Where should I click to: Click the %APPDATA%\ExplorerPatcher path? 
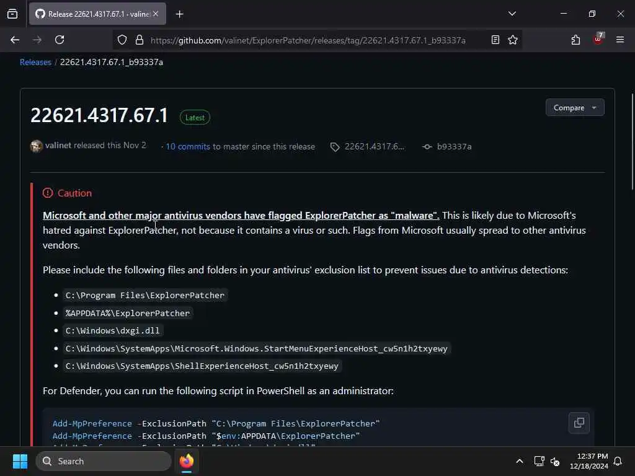point(128,313)
